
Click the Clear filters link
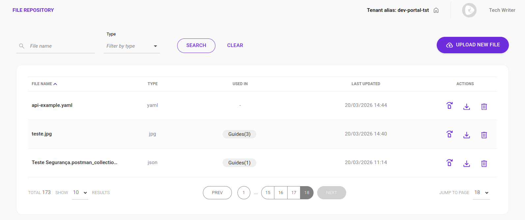[235, 45]
